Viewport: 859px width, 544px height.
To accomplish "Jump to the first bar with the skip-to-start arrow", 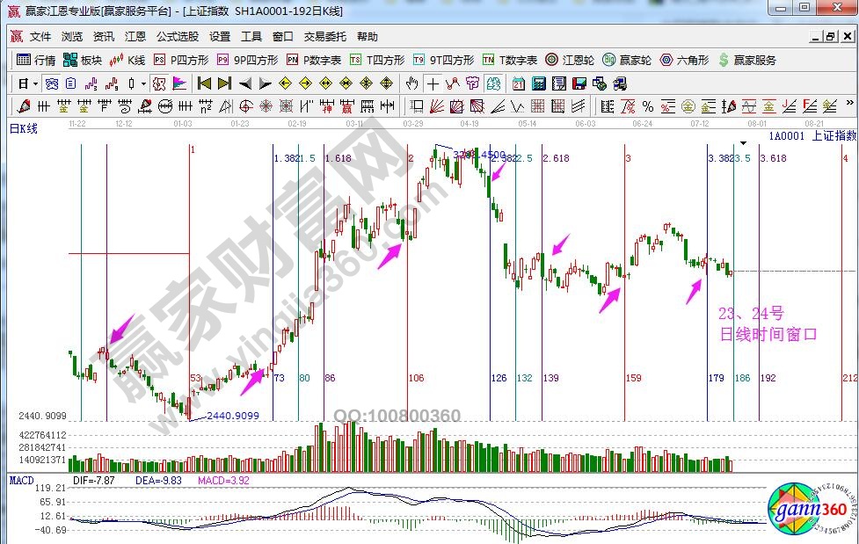I will pyautogui.click(x=204, y=83).
